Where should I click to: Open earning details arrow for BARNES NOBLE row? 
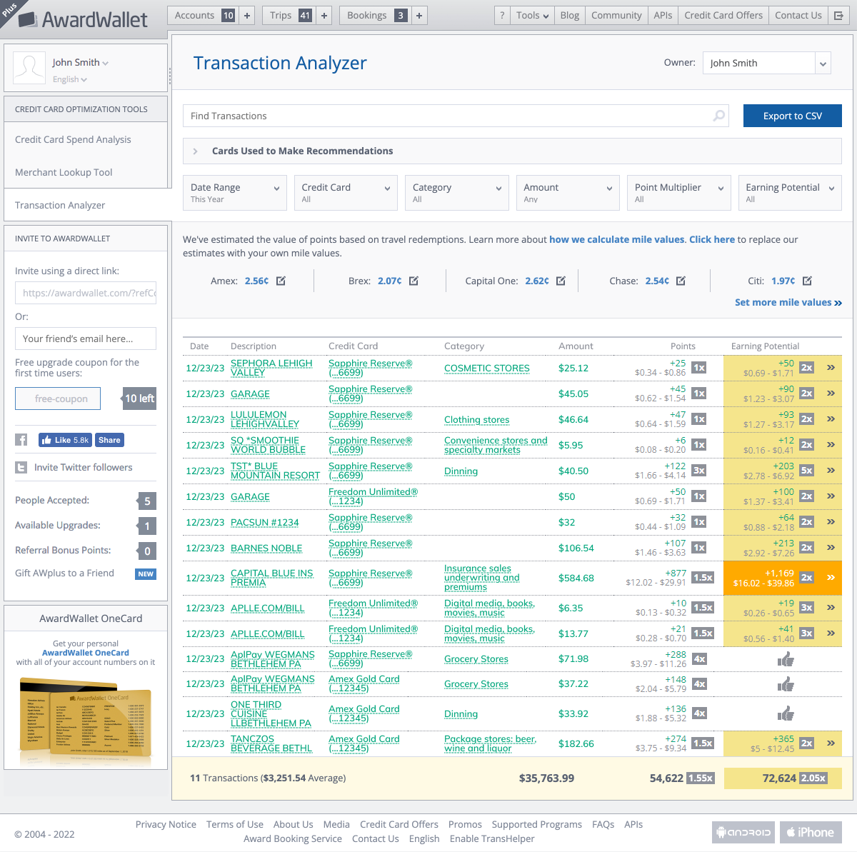click(x=831, y=548)
